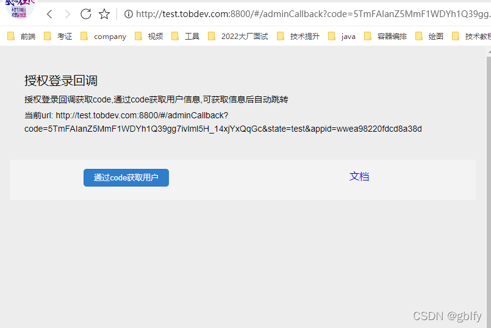491x328 pixels.
Task: Click the 授权登录回调获取code description line
Action: (x=156, y=99)
